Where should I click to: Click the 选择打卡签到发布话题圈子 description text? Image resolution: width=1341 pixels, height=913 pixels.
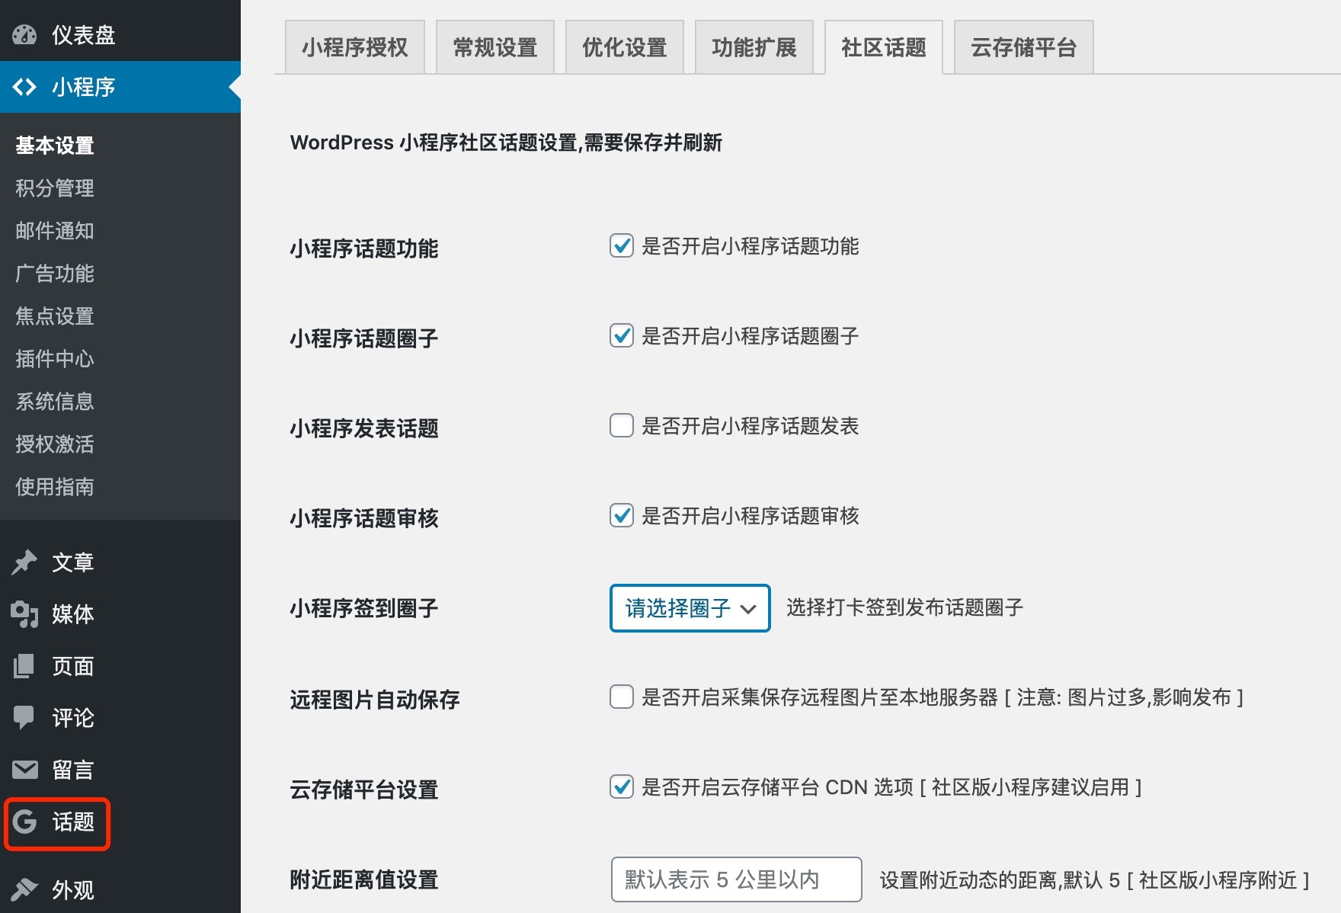pos(905,607)
